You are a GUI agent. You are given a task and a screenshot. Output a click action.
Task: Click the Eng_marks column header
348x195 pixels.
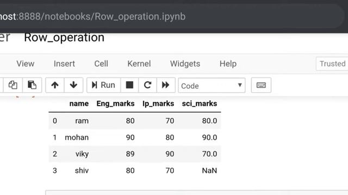[x=115, y=103]
